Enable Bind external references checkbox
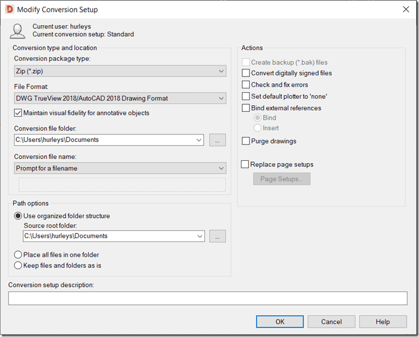 [246, 108]
